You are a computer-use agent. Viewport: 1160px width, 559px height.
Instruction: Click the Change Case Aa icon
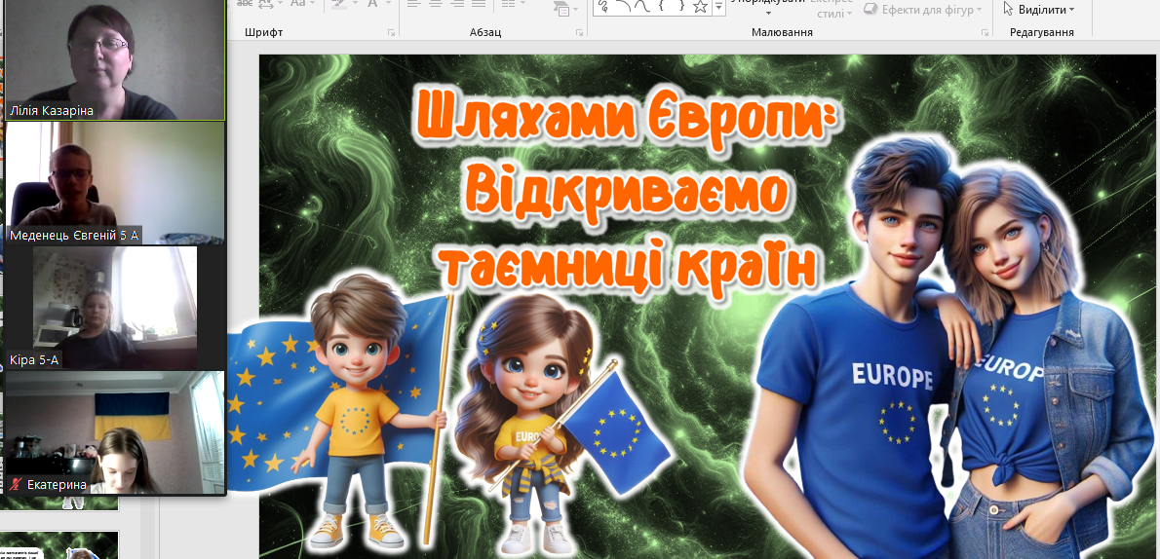pos(298,3)
